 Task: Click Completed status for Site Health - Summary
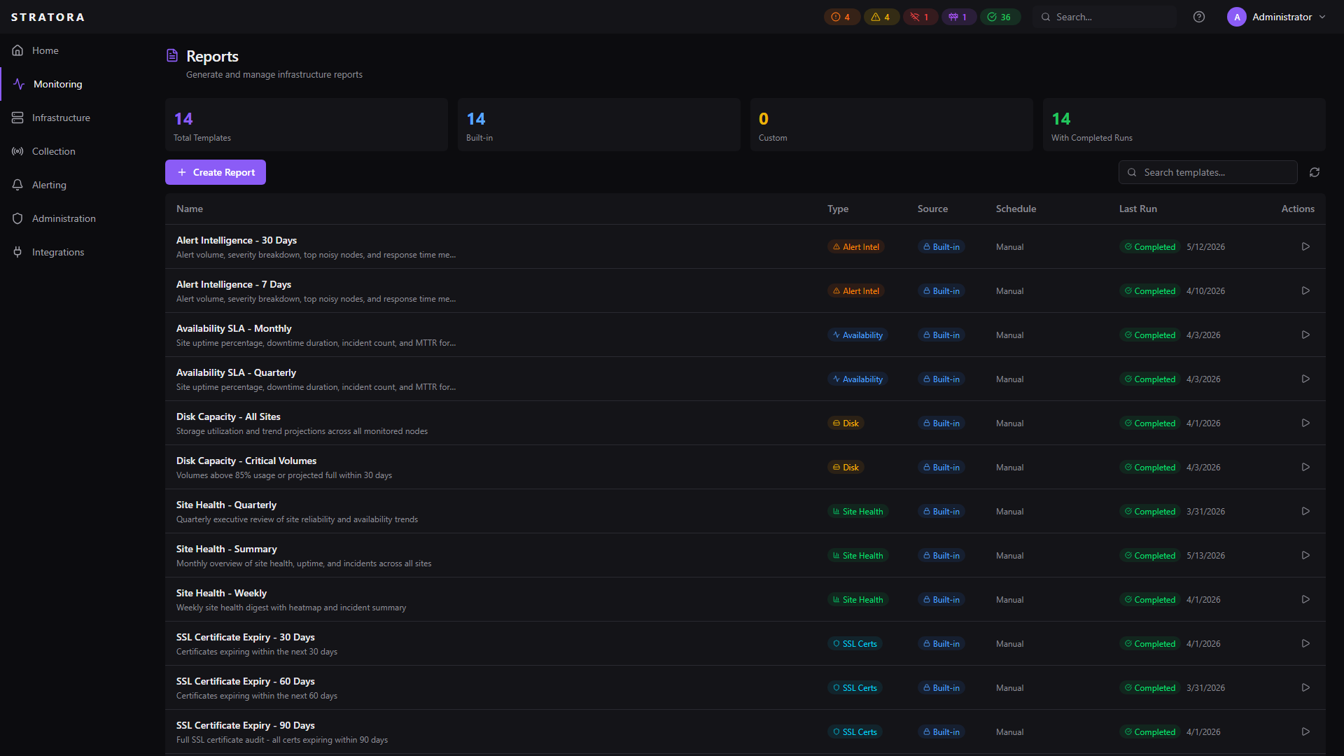click(x=1150, y=555)
